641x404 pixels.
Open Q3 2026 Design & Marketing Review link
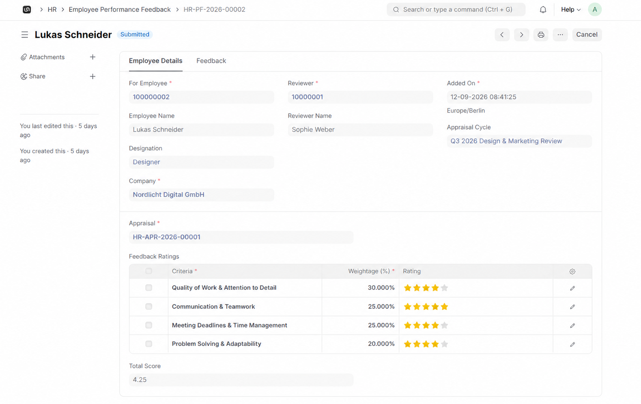506,141
